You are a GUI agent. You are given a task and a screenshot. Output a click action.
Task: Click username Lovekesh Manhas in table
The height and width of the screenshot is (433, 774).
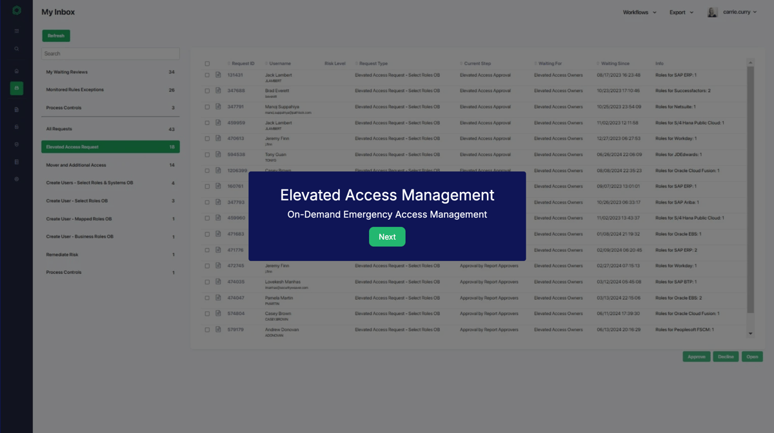click(283, 282)
